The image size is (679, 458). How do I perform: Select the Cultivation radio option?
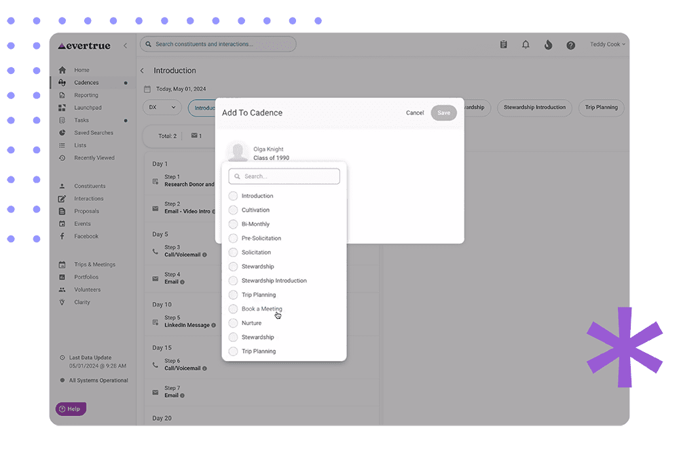[x=233, y=210]
